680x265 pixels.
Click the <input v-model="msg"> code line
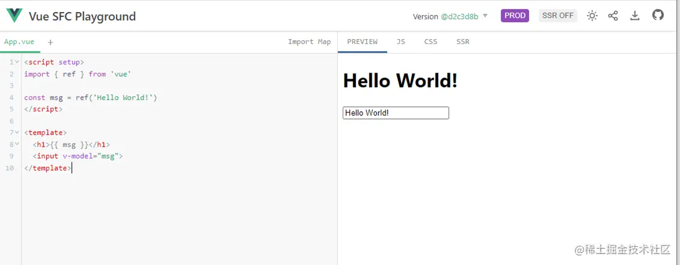coord(77,156)
